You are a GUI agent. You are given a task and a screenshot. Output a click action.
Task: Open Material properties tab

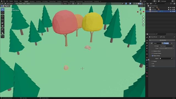(147, 73)
